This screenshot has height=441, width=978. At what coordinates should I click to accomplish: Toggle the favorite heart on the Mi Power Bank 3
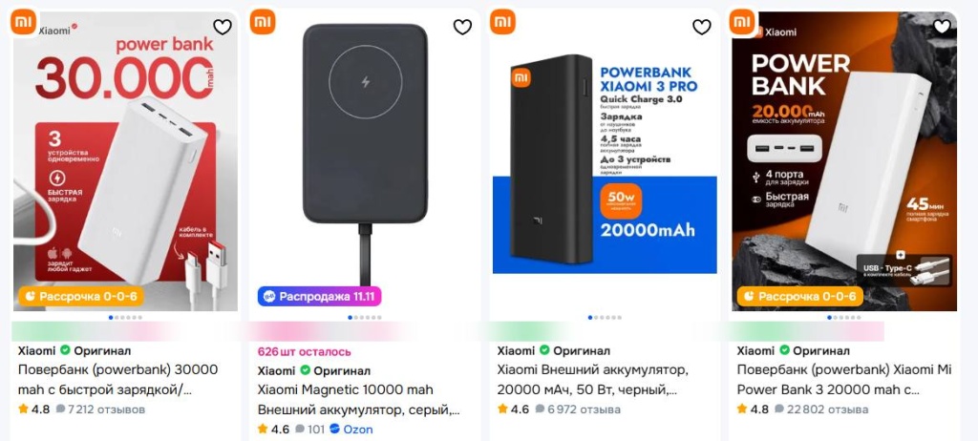point(942,27)
